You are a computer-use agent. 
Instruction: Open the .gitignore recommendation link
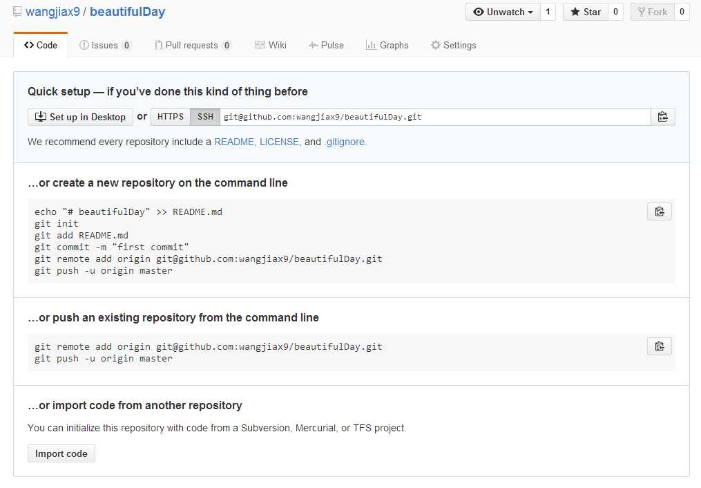[345, 142]
